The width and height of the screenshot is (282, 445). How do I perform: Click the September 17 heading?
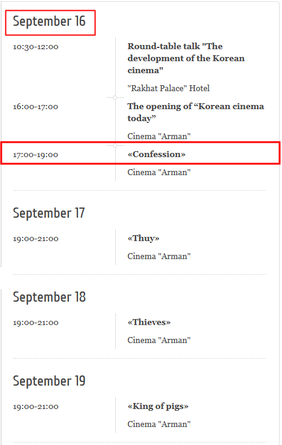tap(49, 213)
